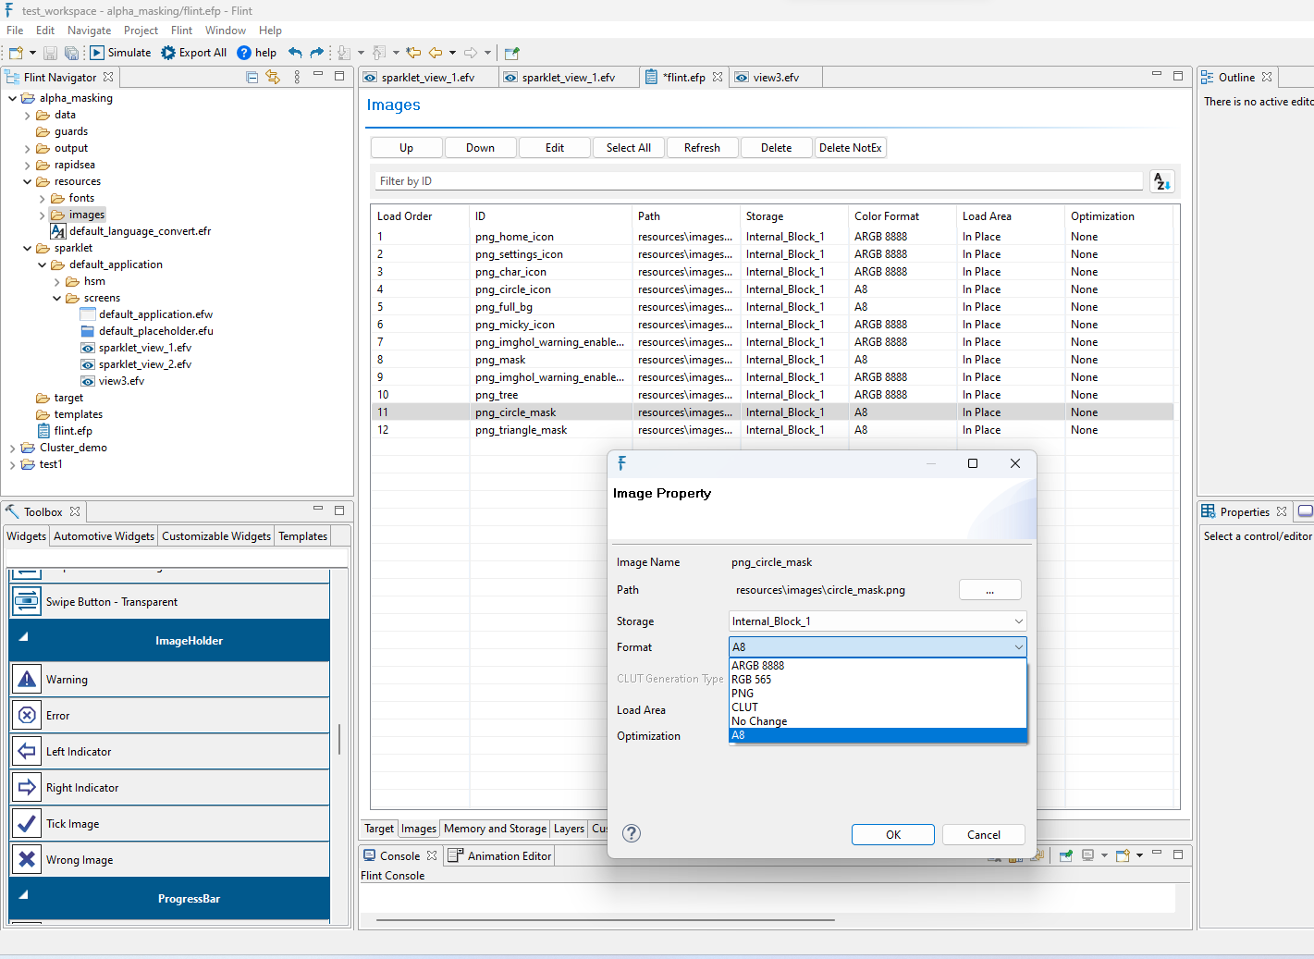The image size is (1314, 959).
Task: Click the Filter by ID field
Action: click(x=758, y=181)
